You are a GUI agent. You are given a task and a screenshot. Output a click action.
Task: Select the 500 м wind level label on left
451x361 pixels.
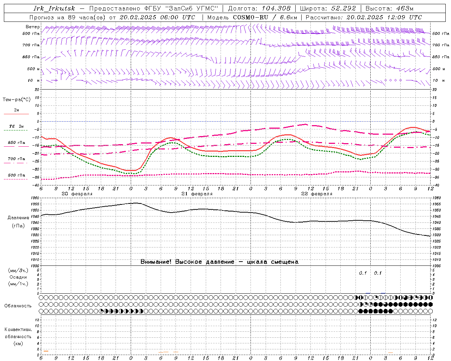click(34, 69)
